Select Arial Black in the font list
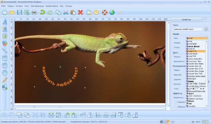The width and height of the screenshot is (211, 124). point(196,46)
